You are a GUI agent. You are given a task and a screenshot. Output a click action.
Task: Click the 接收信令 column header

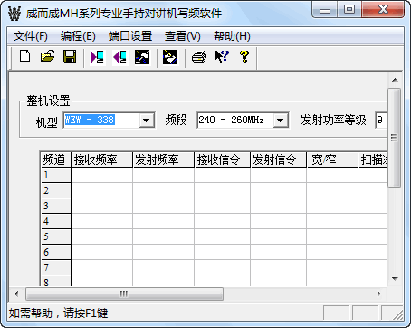click(x=222, y=159)
